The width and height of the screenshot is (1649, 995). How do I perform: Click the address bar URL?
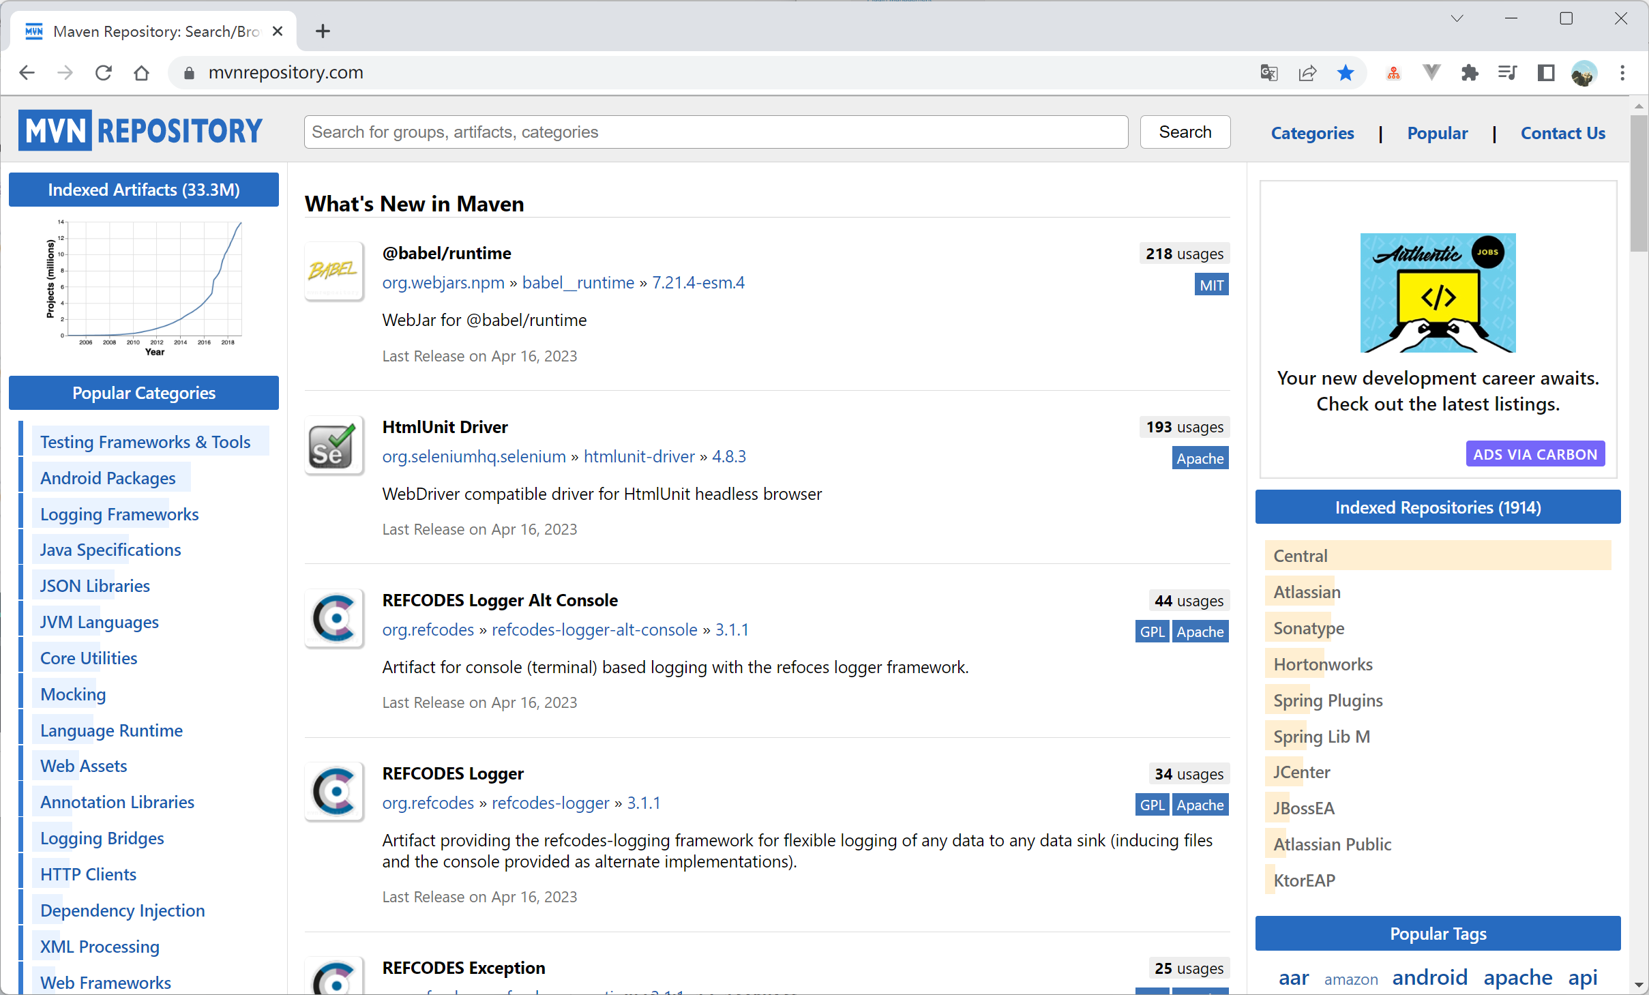(x=286, y=72)
